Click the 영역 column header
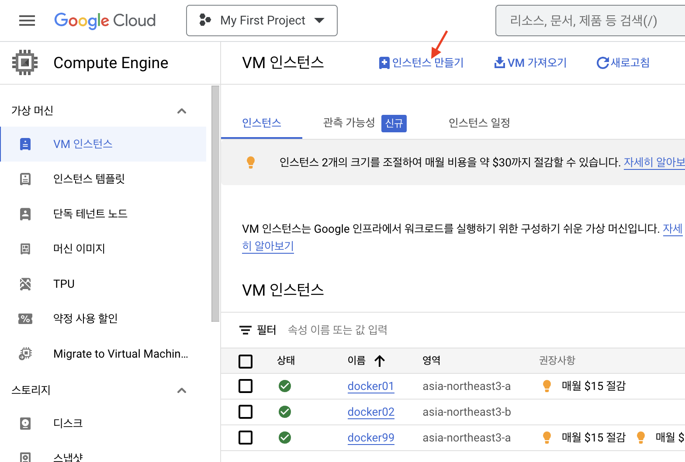 [431, 361]
